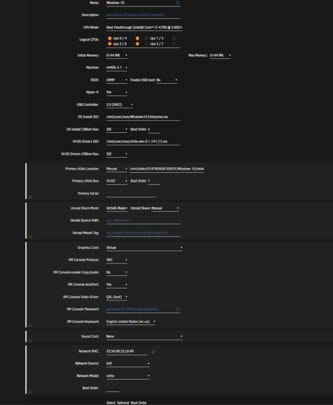Toggle the cpu 0 circle before 'cpu 0 / 4'
Viewport: 333px width, 405px height.
[110, 38]
